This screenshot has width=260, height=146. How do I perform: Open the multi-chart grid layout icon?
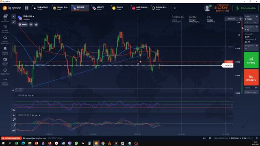pyautogui.click(x=27, y=8)
